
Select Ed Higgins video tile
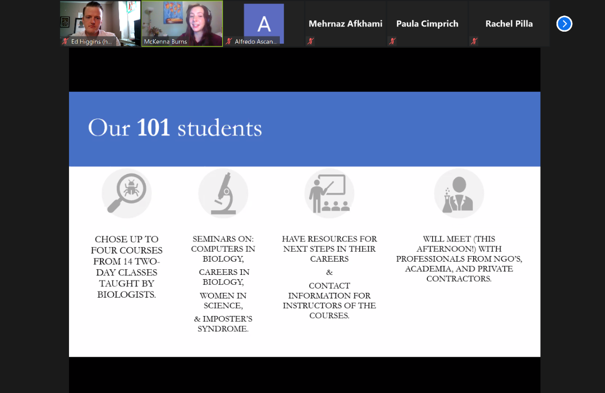[100, 24]
